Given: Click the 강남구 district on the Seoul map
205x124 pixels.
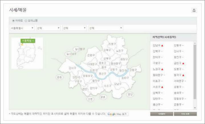Looking at the screenshot, I should tap(118, 84).
